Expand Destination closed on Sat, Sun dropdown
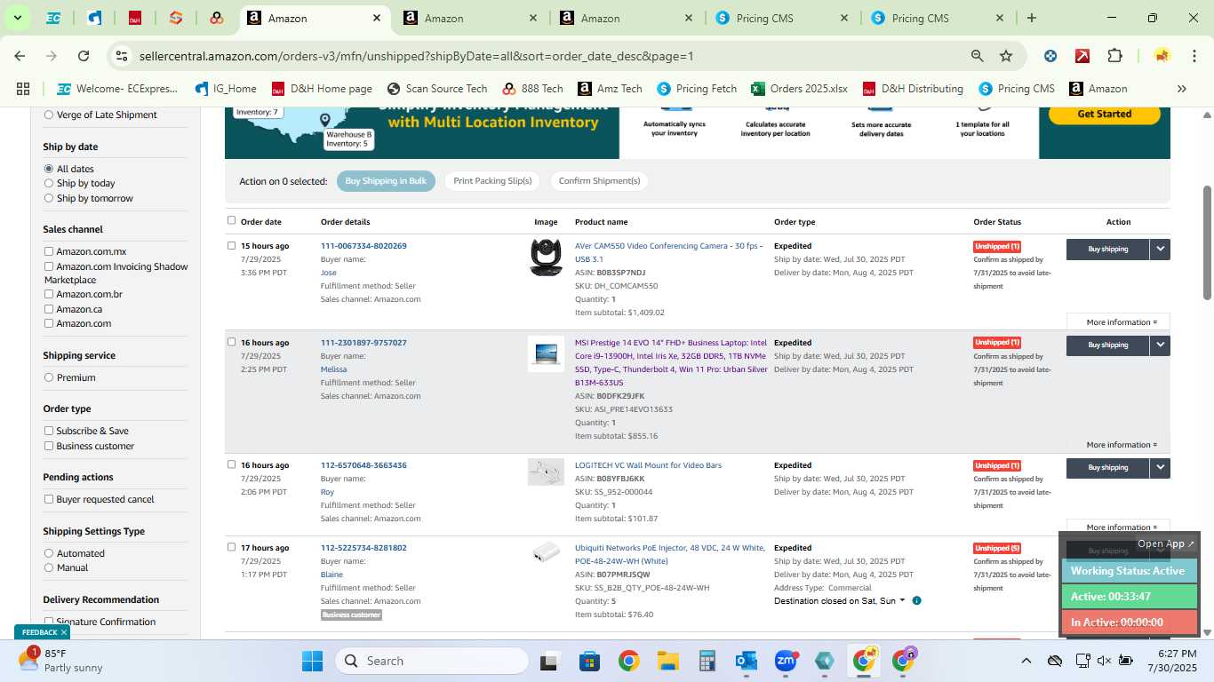Viewport: 1214px width, 682px height. 840,601
